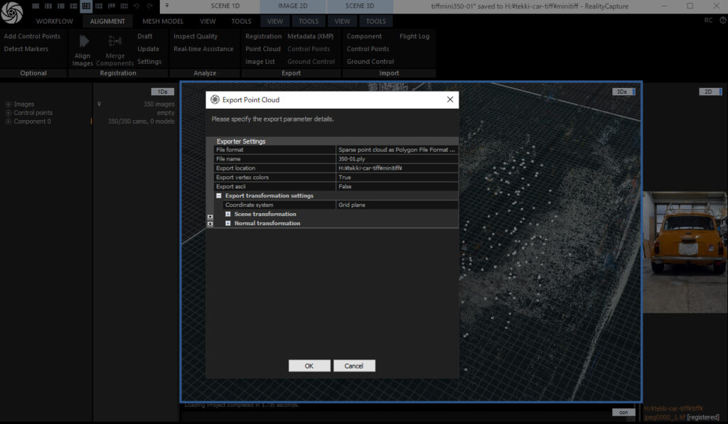This screenshot has height=424, width=728.
Task: Expand the Normal transformation section
Action: click(x=228, y=223)
